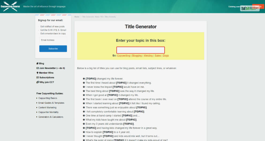Click the Blog icon in sidebar
Image resolution: width=265 pixels, height=141 pixels.
coord(37,64)
